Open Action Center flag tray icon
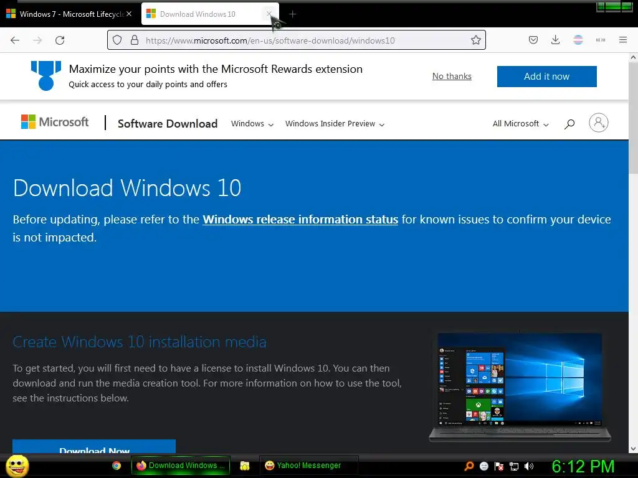Viewport: 638px width, 478px height. pyautogui.click(x=499, y=466)
